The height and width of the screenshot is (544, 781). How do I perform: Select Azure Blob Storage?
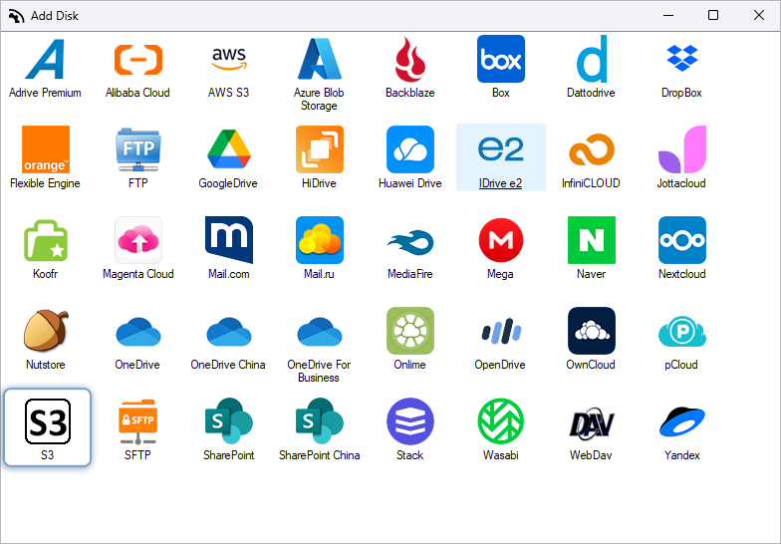pyautogui.click(x=319, y=59)
